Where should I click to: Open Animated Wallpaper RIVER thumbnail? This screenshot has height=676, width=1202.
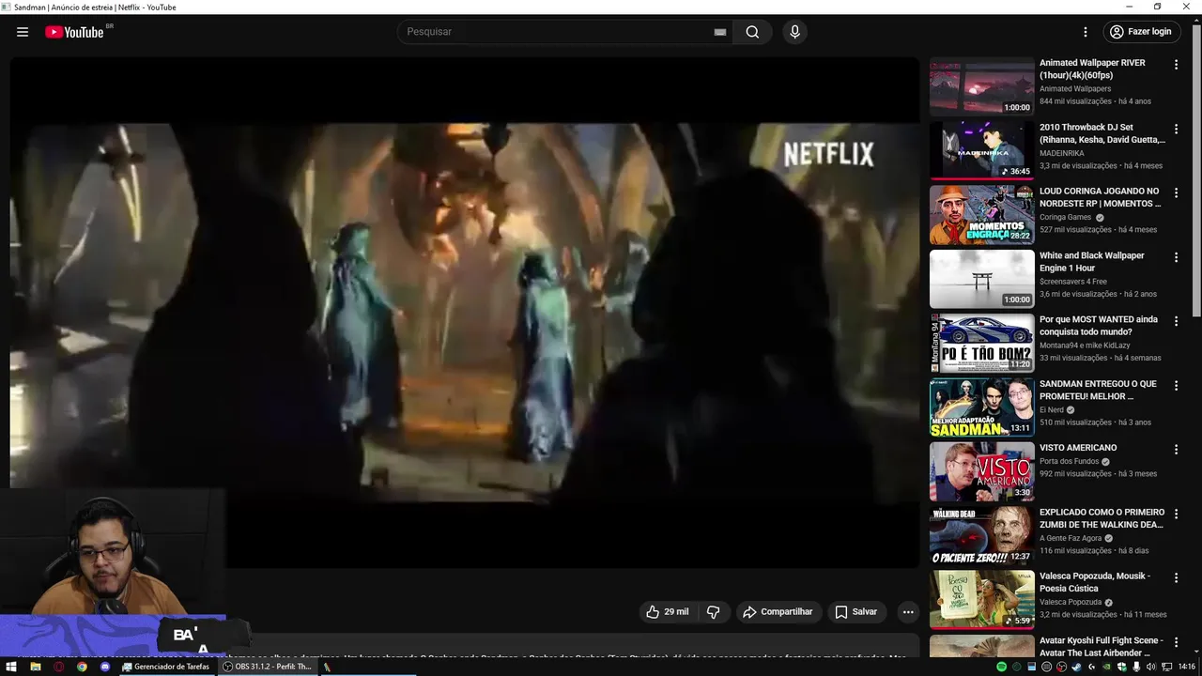[x=981, y=86]
